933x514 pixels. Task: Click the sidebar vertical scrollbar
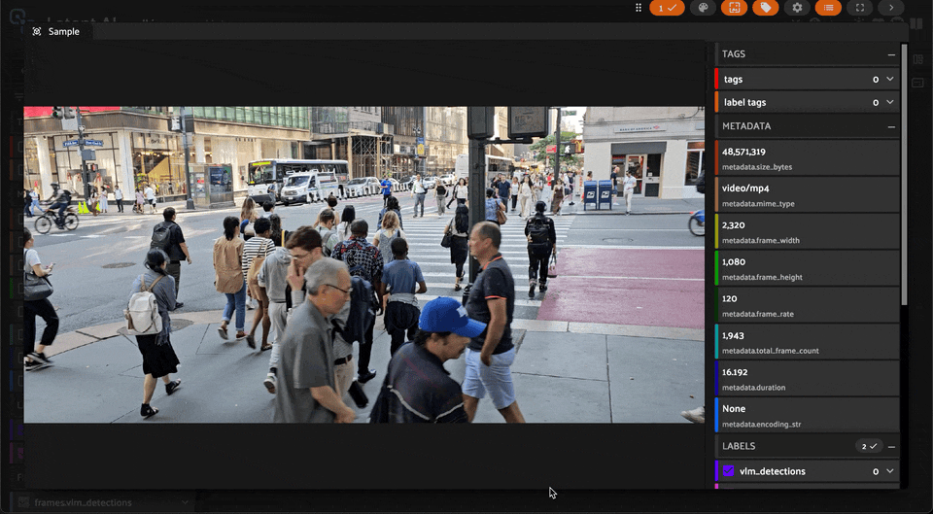point(905,175)
